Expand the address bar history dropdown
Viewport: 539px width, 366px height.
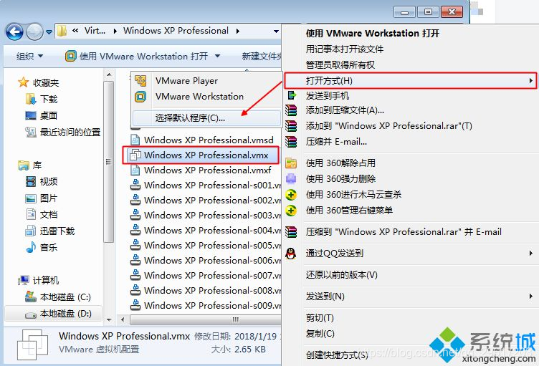(276, 32)
